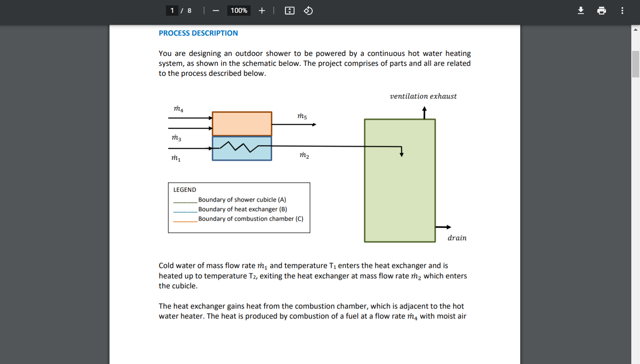This screenshot has height=364, width=640.
Task: Click the page count showing 8
Action: point(189,10)
